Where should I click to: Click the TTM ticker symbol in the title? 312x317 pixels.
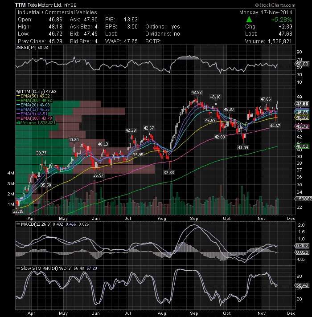click(x=21, y=5)
